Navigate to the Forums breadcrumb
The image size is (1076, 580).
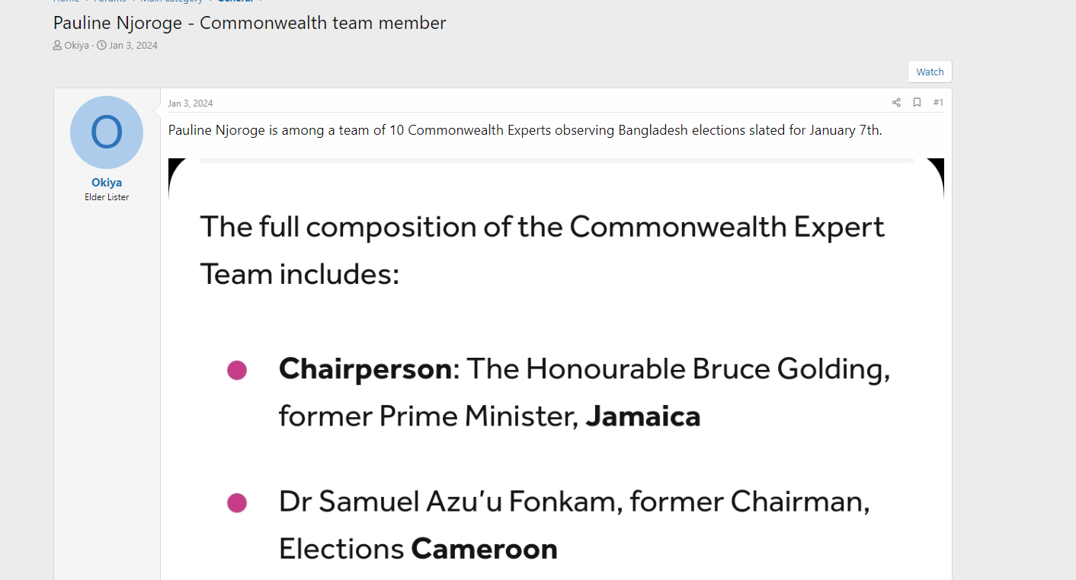coord(110,2)
